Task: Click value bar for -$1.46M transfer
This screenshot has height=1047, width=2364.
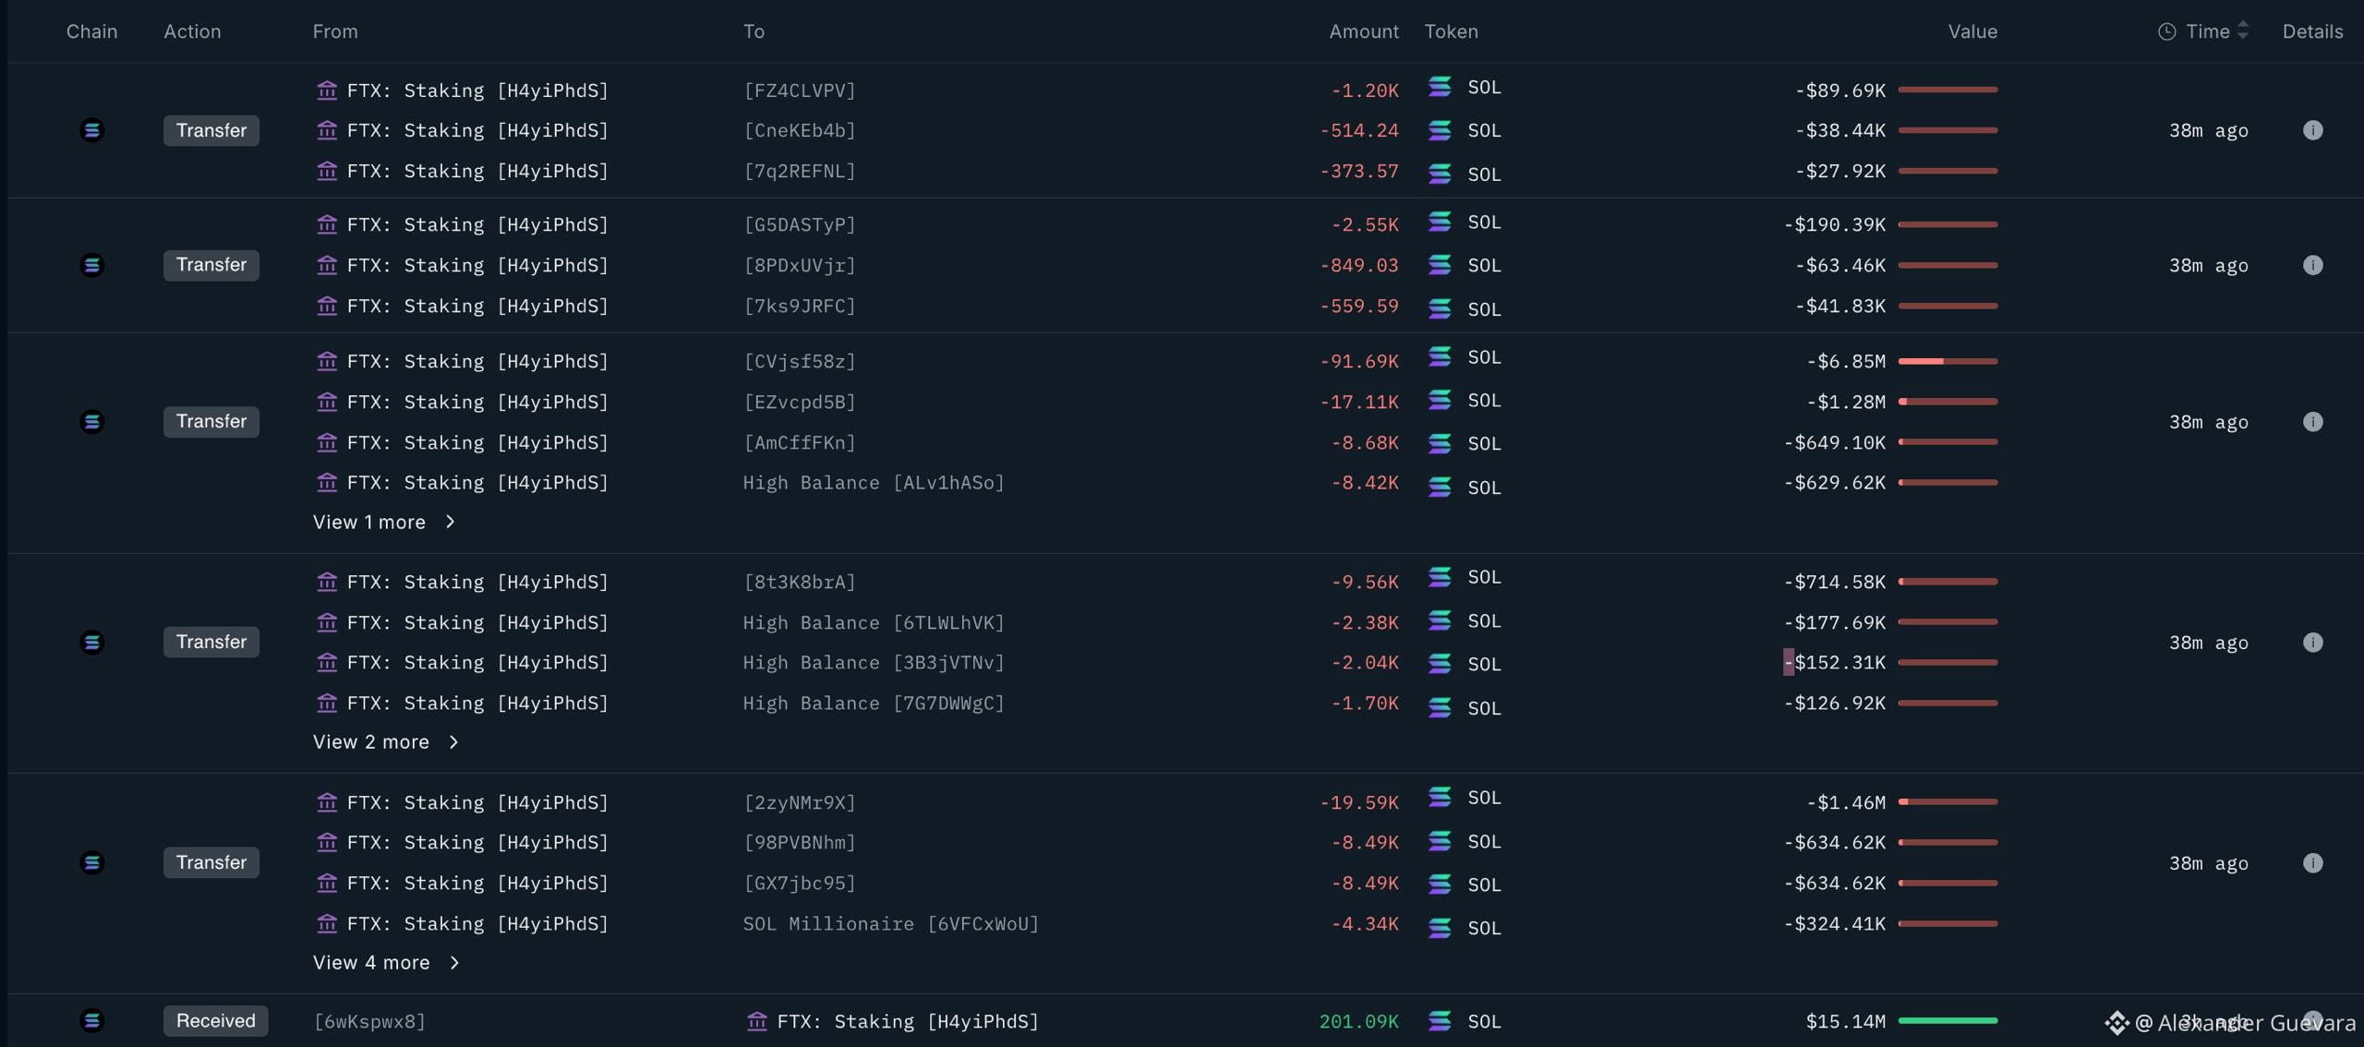Action: 1948,802
